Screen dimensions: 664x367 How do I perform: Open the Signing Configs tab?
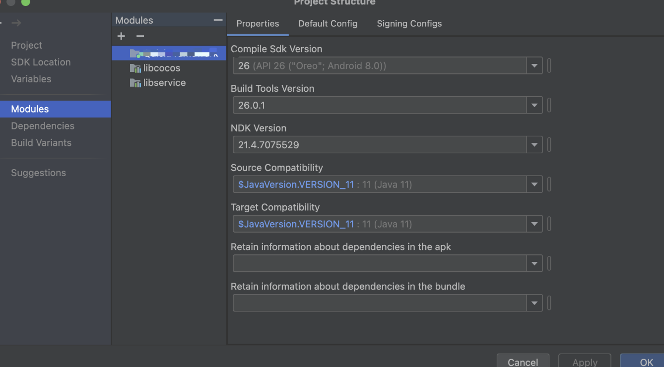coord(409,24)
